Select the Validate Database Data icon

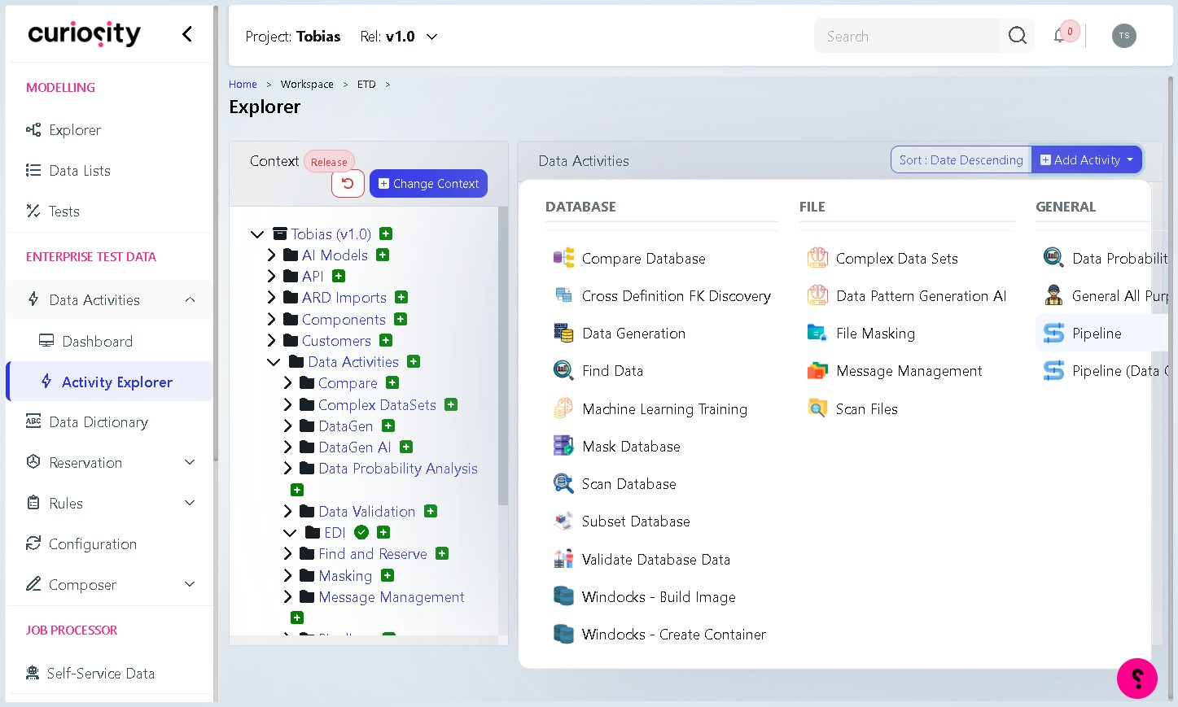[x=563, y=559]
